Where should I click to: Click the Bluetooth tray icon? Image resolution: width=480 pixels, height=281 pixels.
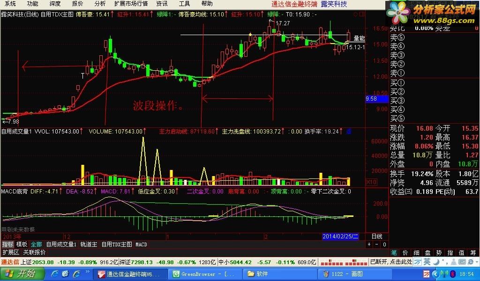click(x=453, y=274)
